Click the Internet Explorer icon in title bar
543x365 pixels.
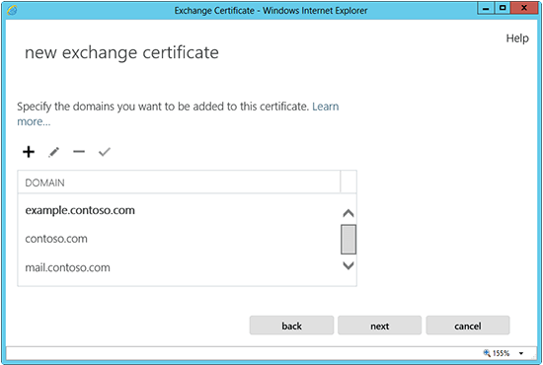(12, 11)
